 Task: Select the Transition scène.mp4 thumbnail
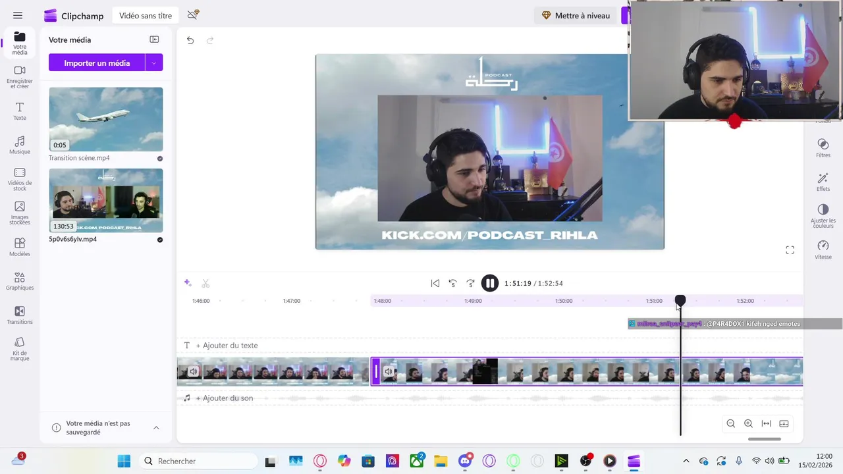(105, 119)
